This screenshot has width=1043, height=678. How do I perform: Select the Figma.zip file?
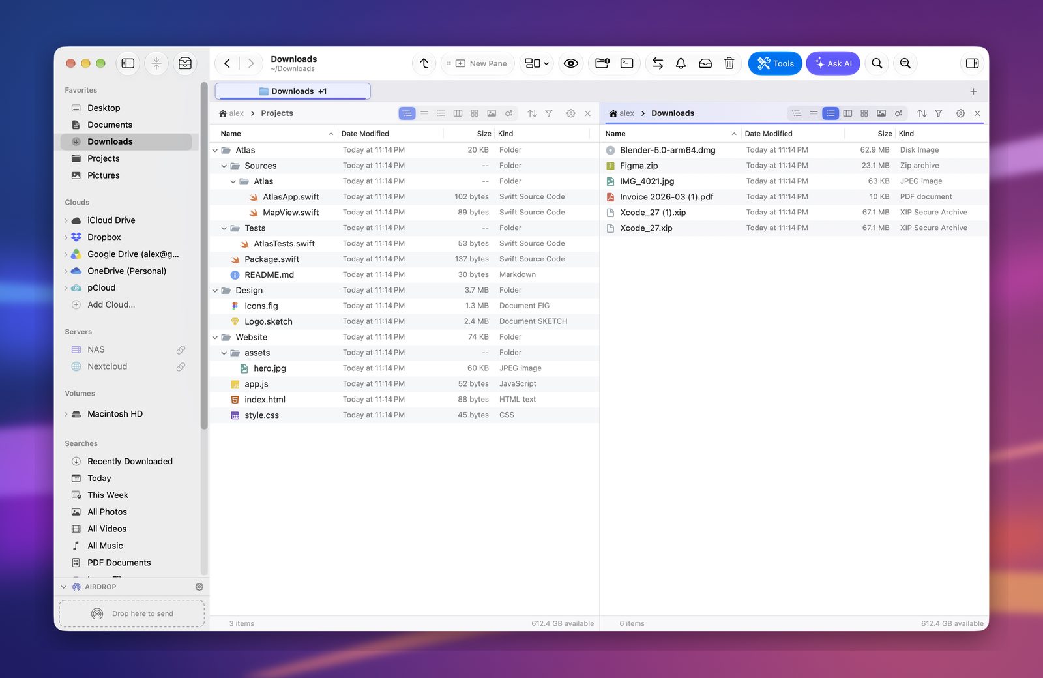pos(794,166)
